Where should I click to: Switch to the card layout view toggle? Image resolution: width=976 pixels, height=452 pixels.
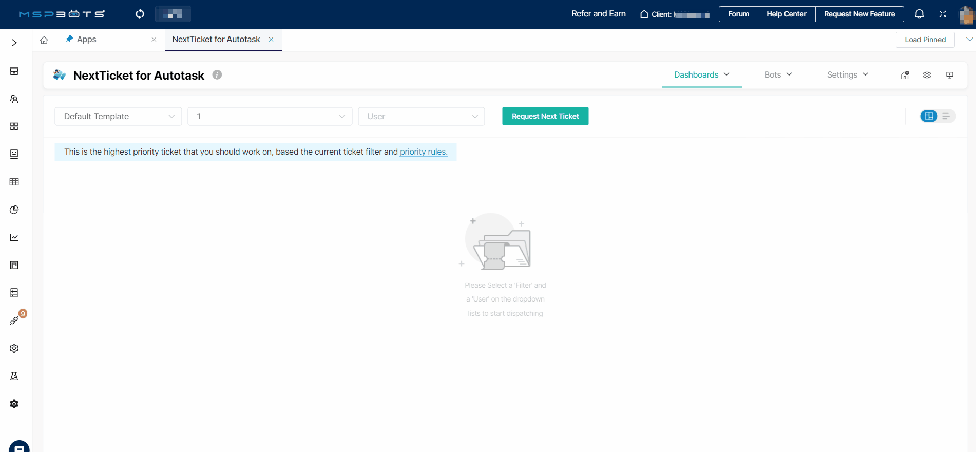(929, 116)
